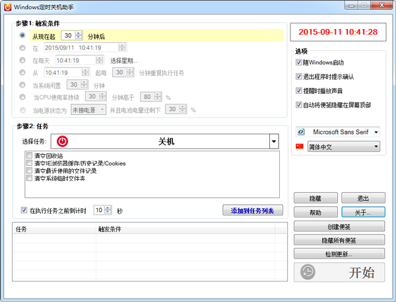This screenshot has width=396, height=302.
Task: Select the 当系统闲置 radio button
Action: pyautogui.click(x=22, y=85)
